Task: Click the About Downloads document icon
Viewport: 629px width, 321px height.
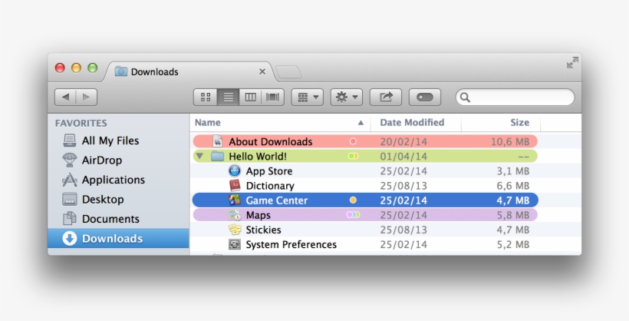Action: coord(217,141)
